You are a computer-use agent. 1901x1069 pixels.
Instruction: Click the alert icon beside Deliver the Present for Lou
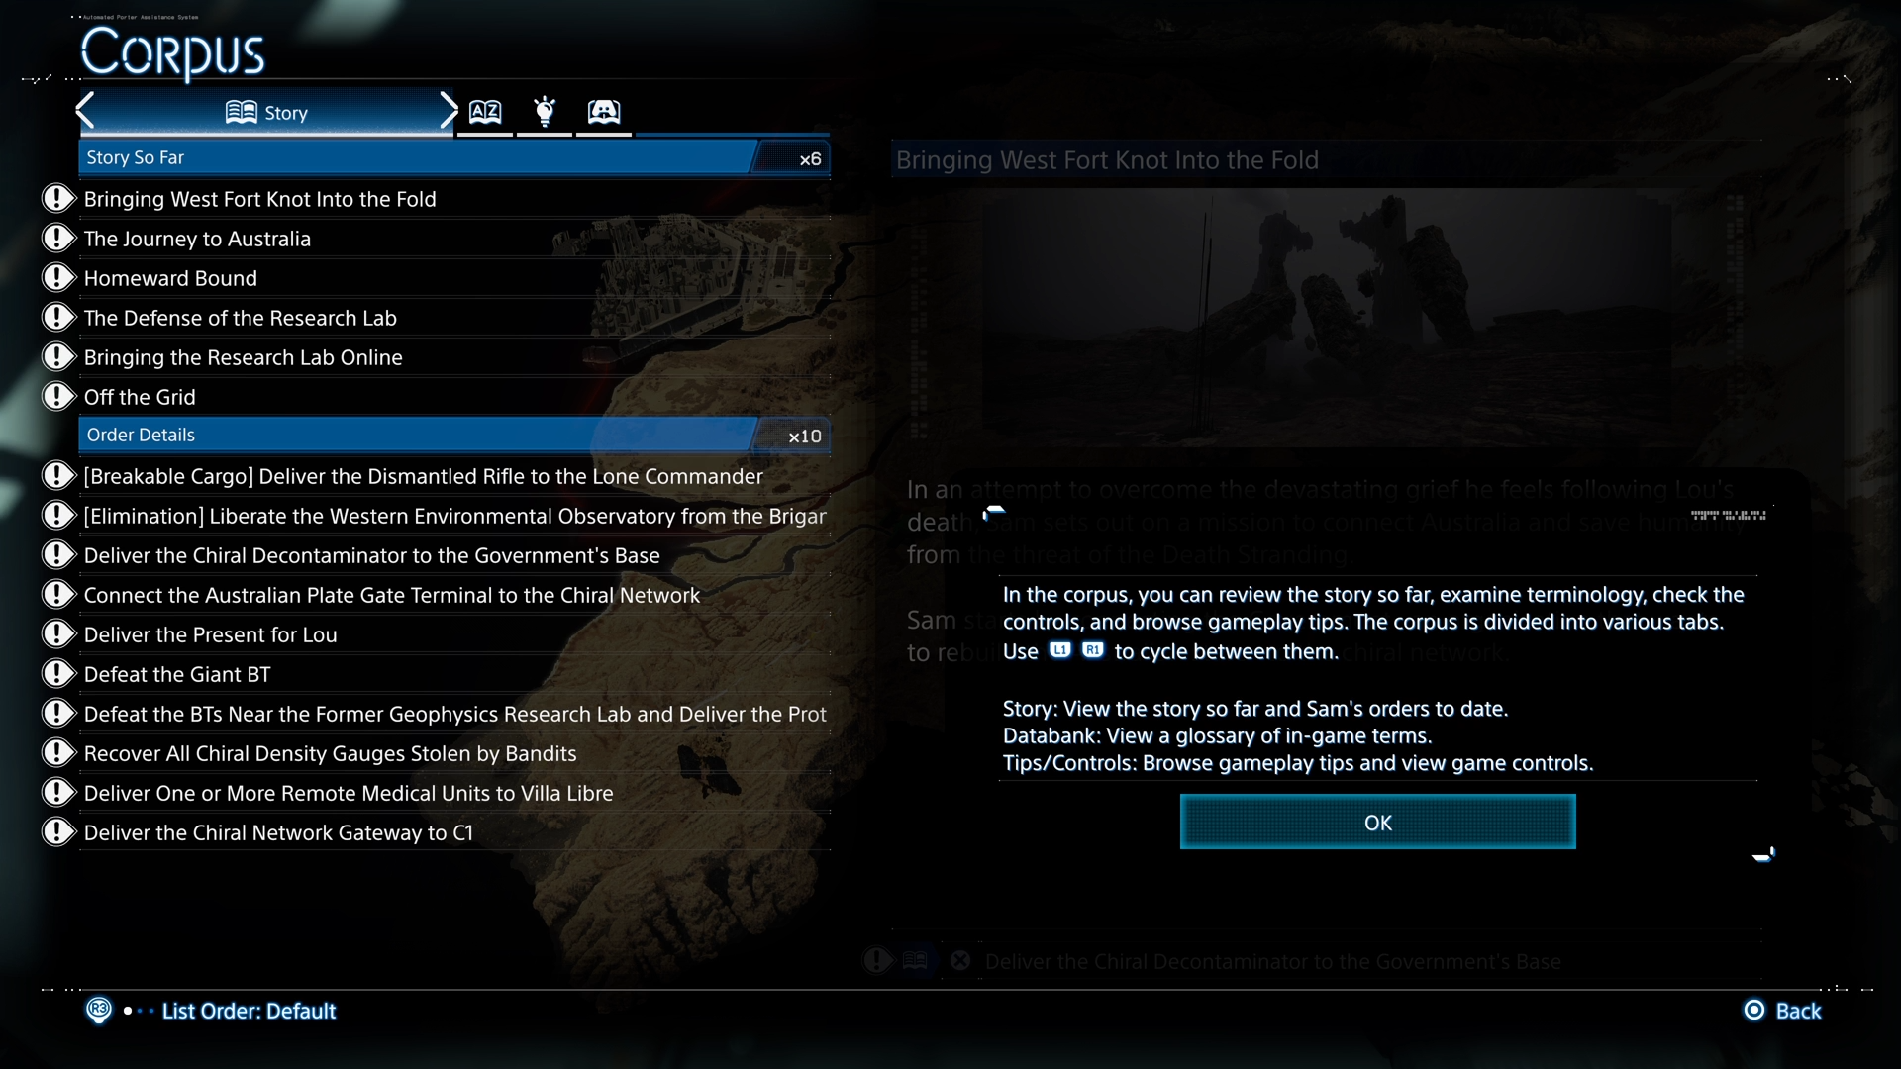click(58, 633)
